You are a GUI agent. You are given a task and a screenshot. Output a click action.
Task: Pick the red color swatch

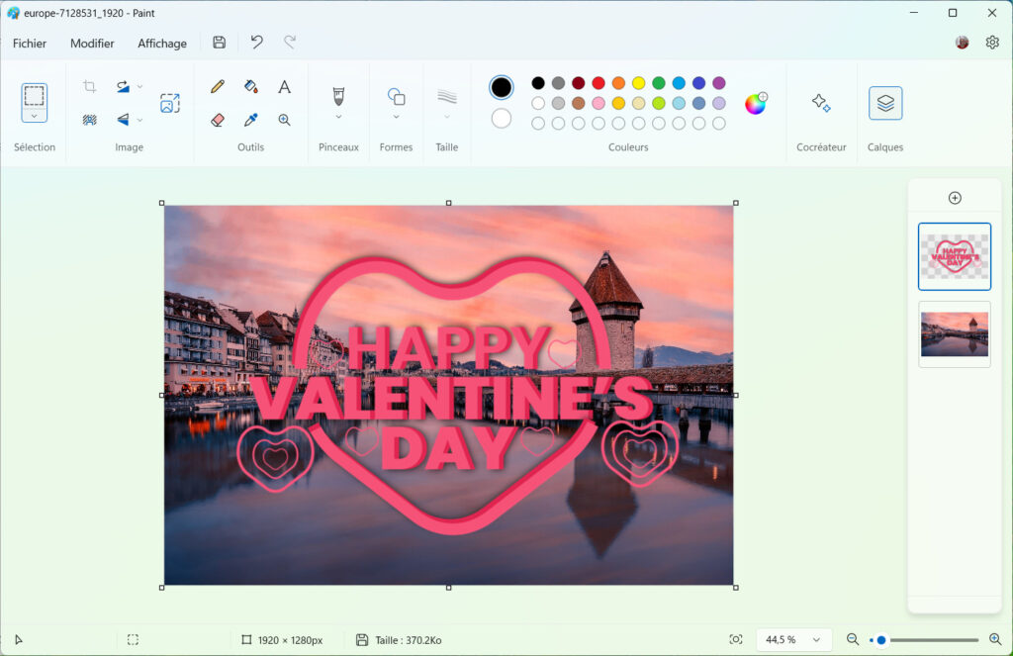pyautogui.click(x=599, y=83)
